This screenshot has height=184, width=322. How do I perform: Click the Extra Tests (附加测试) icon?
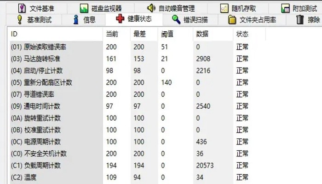(286, 8)
